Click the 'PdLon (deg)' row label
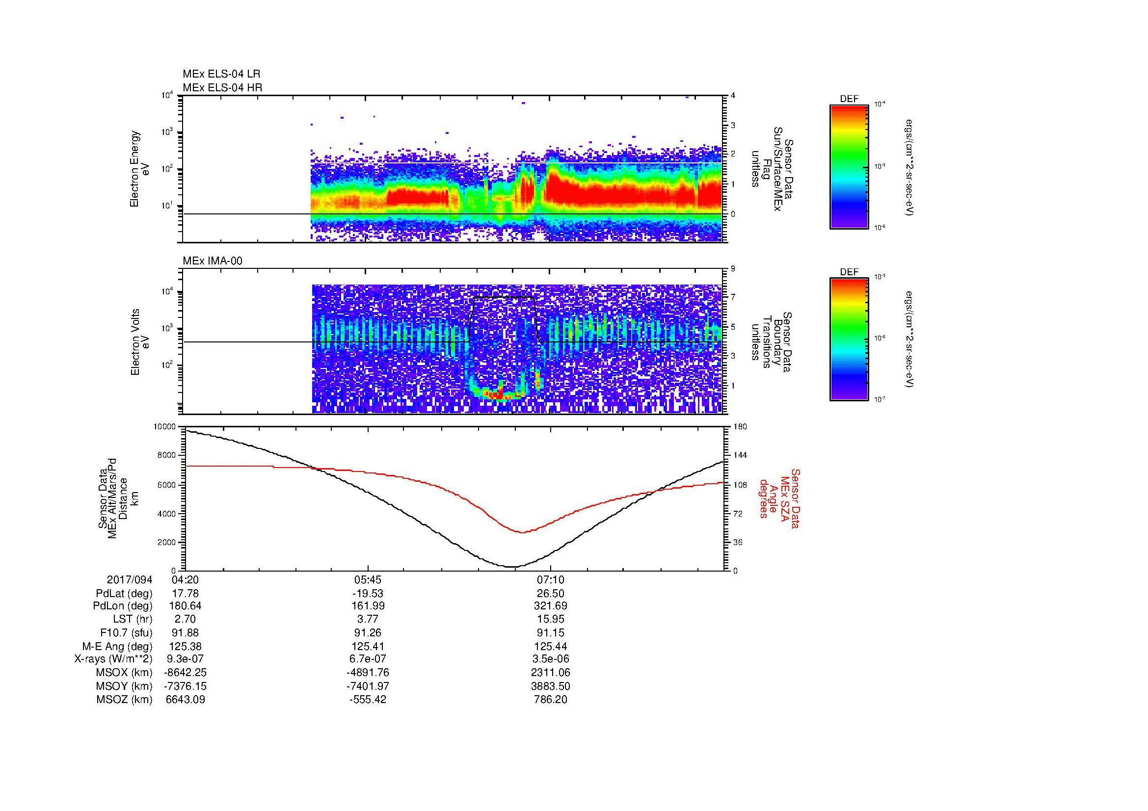 [x=123, y=606]
